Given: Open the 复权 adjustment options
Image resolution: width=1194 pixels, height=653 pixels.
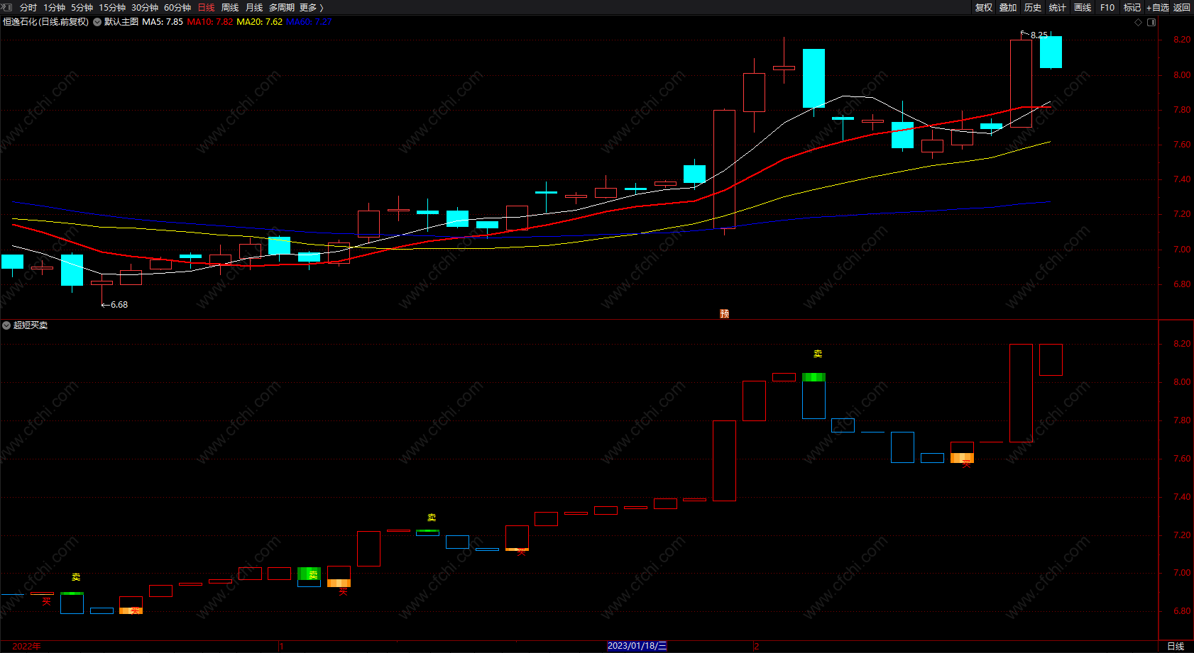Looking at the screenshot, I should click(x=984, y=7).
